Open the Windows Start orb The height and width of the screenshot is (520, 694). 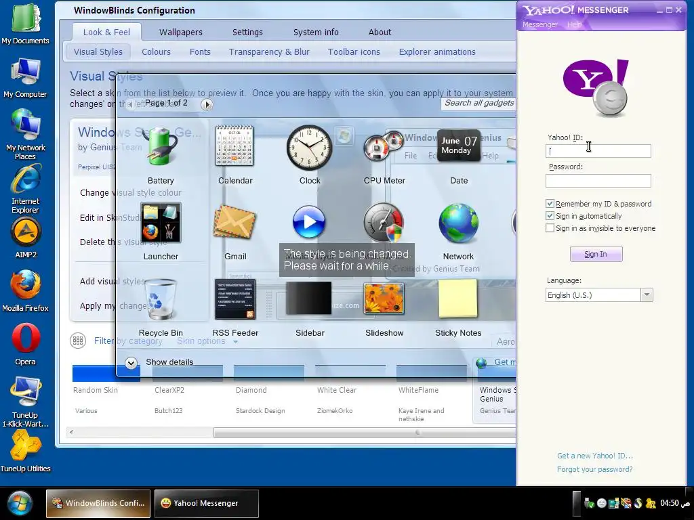click(20, 503)
